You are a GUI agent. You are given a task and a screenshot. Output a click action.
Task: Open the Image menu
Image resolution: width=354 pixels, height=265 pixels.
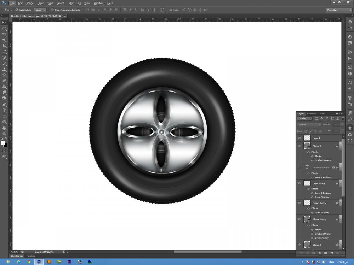coord(30,3)
